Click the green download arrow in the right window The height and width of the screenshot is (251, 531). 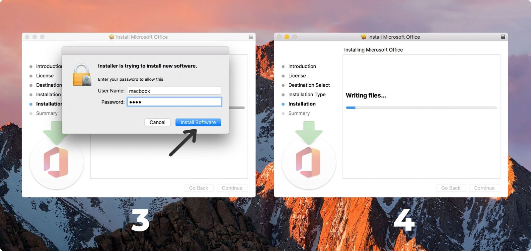pyautogui.click(x=309, y=133)
